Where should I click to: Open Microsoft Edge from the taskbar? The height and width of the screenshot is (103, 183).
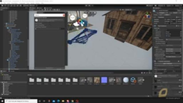coord(58,101)
